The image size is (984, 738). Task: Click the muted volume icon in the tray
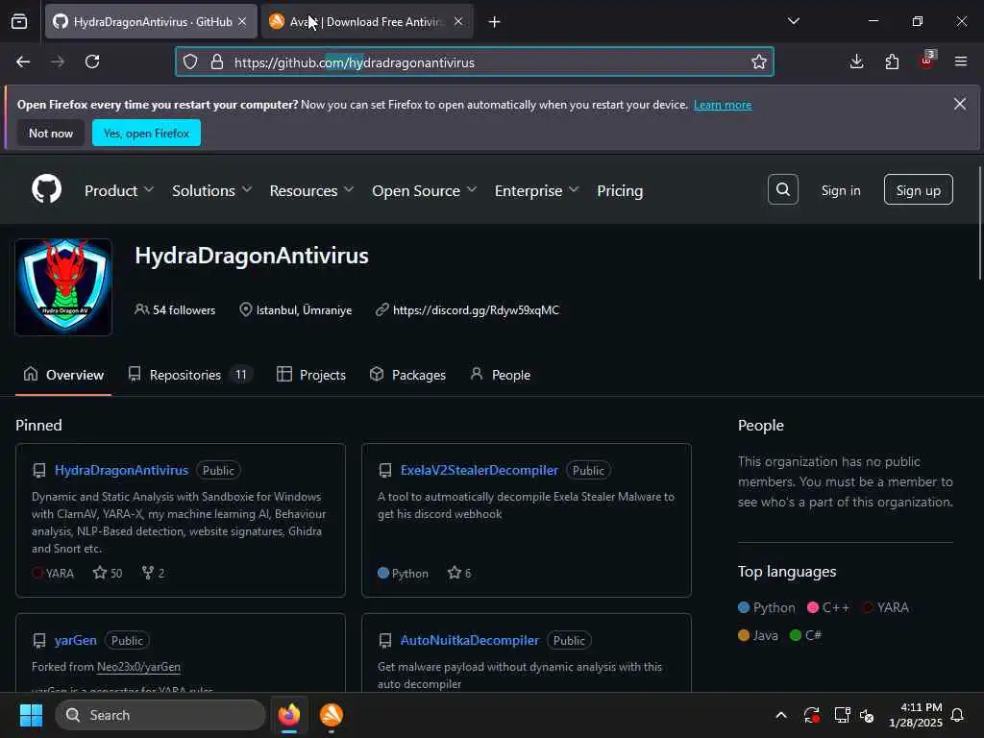(x=867, y=715)
